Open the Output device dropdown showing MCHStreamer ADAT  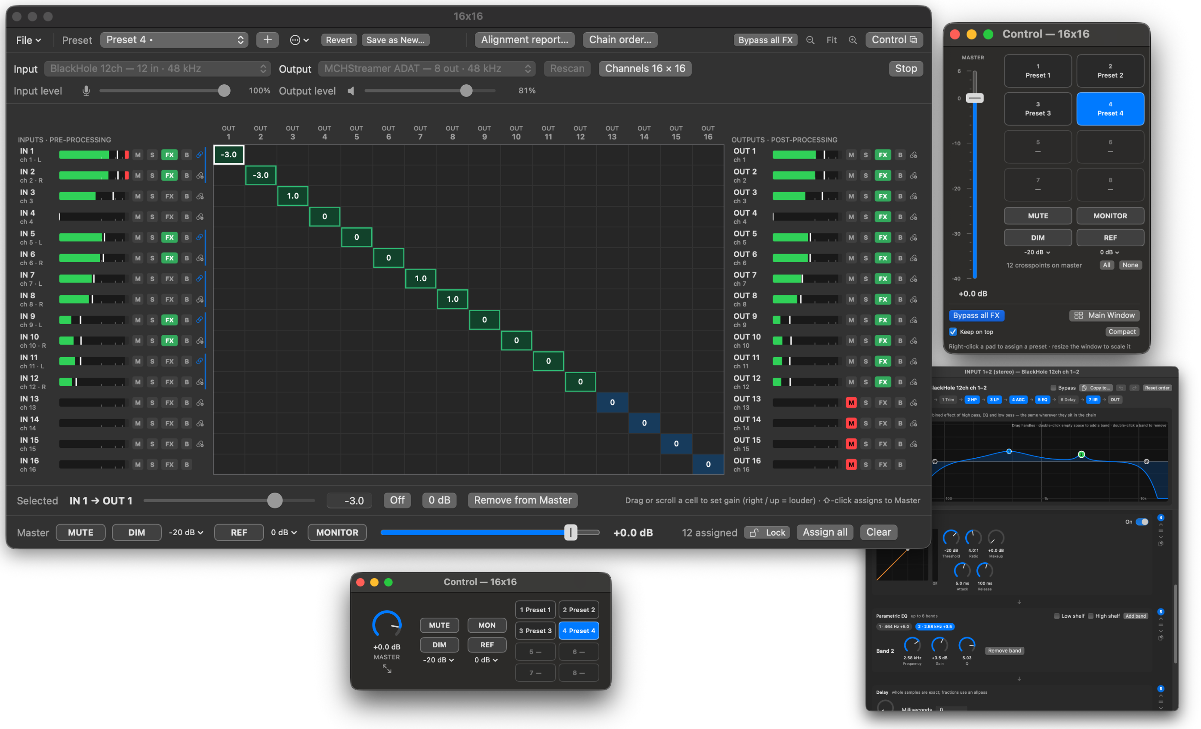tap(426, 69)
